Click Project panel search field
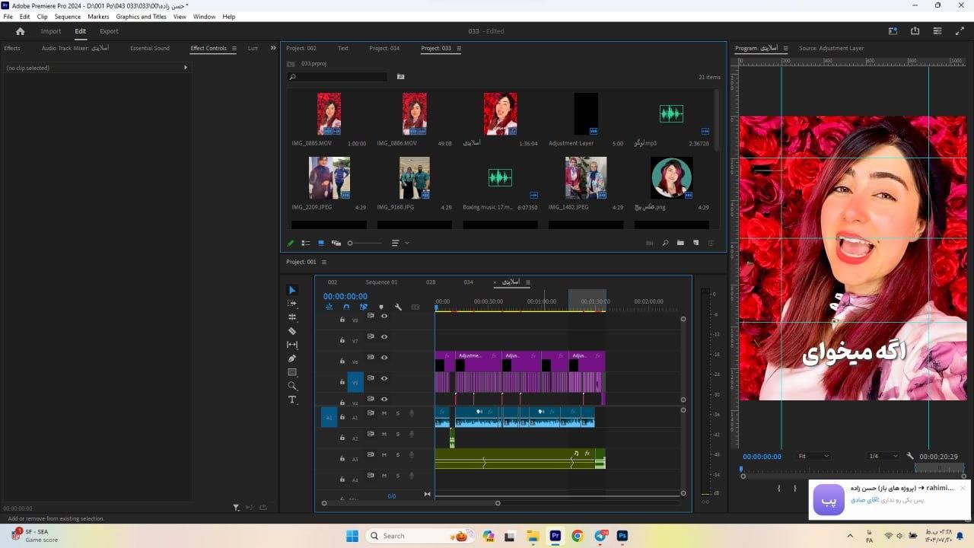 338,77
